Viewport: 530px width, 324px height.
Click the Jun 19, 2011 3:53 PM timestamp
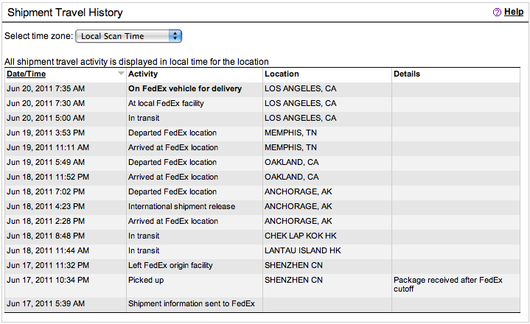tap(46, 133)
